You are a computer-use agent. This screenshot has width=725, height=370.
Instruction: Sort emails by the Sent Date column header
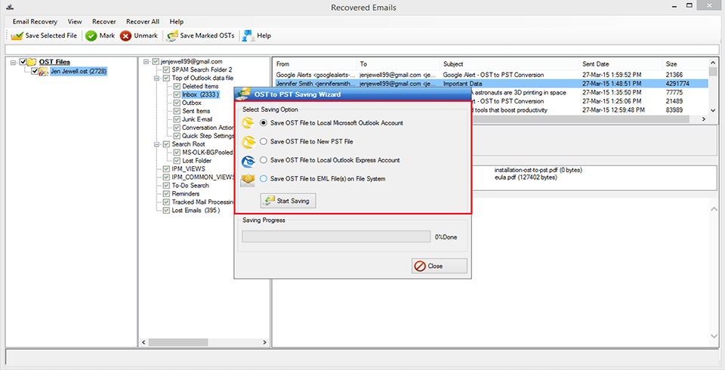(x=620, y=64)
